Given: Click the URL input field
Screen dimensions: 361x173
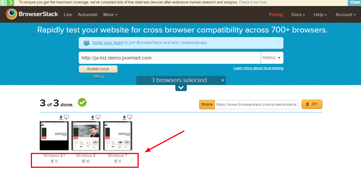Looking at the screenshot, I should [x=170, y=58].
